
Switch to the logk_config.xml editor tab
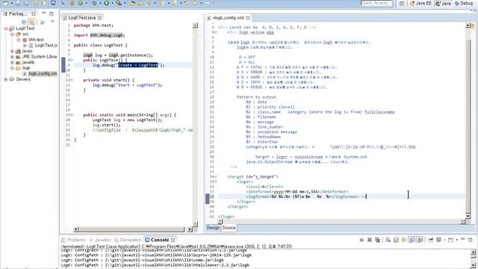point(229,18)
